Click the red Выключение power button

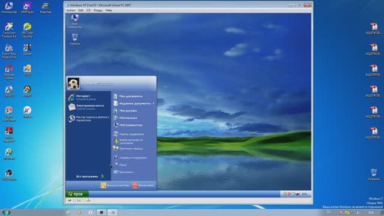(143, 185)
